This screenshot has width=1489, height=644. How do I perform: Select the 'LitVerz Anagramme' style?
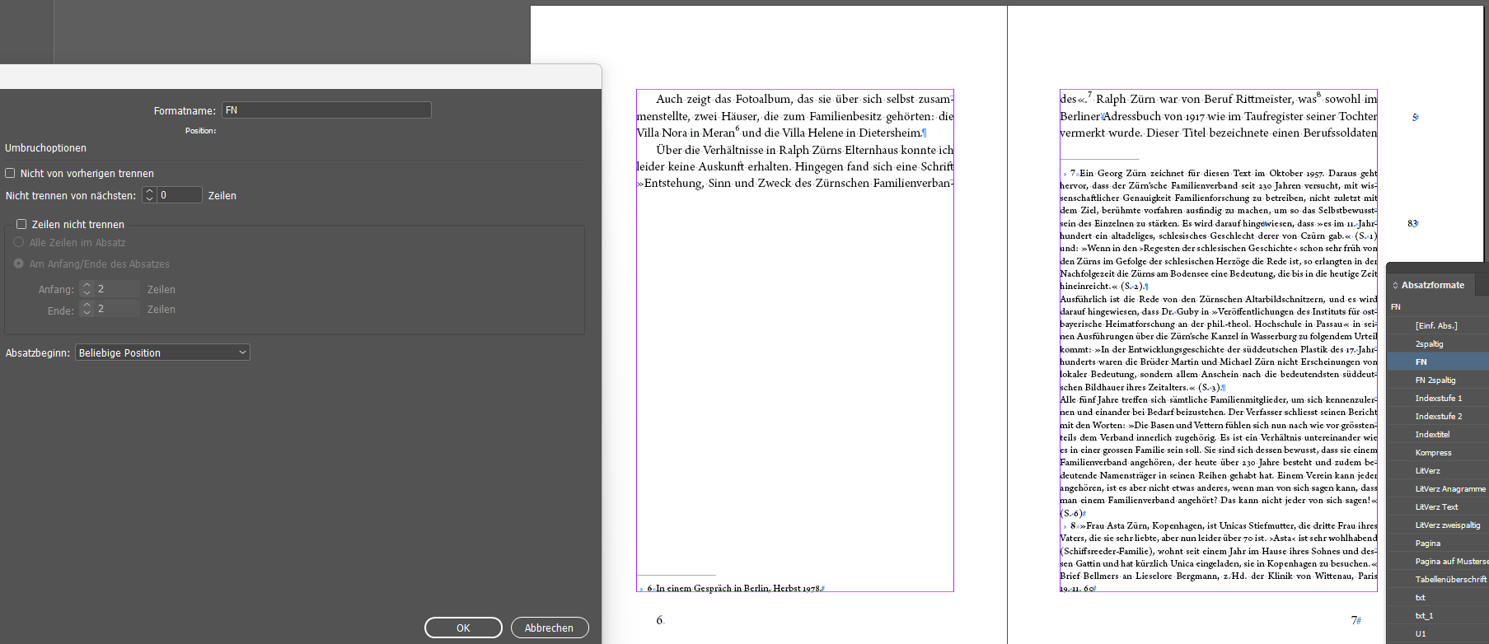[1438, 488]
